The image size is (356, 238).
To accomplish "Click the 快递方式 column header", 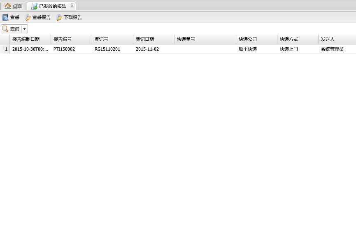I will pyautogui.click(x=289, y=39).
